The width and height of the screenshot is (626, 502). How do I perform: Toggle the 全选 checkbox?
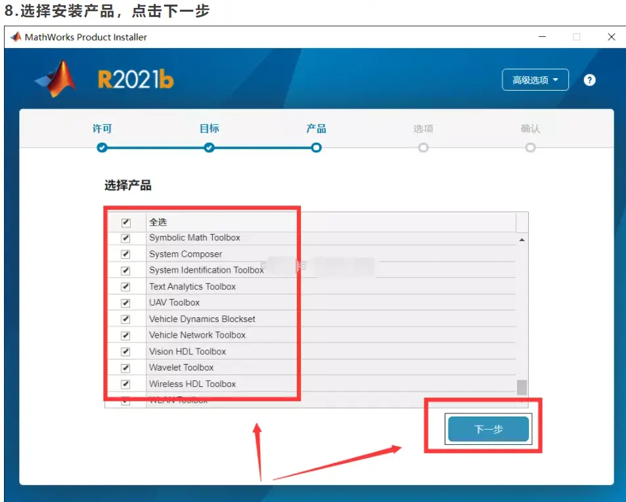coord(125,223)
